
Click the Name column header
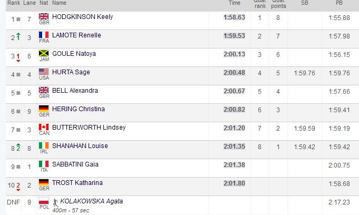pyautogui.click(x=60, y=3)
